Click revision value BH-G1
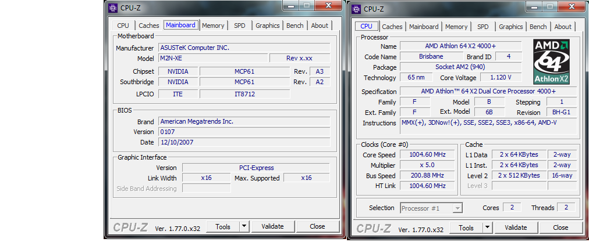Screen dimensions: 589x242 coord(562,113)
